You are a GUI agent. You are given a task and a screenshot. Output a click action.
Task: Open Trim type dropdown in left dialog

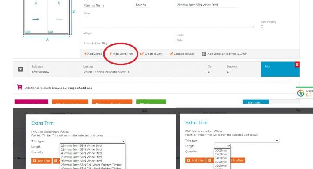click(93, 141)
